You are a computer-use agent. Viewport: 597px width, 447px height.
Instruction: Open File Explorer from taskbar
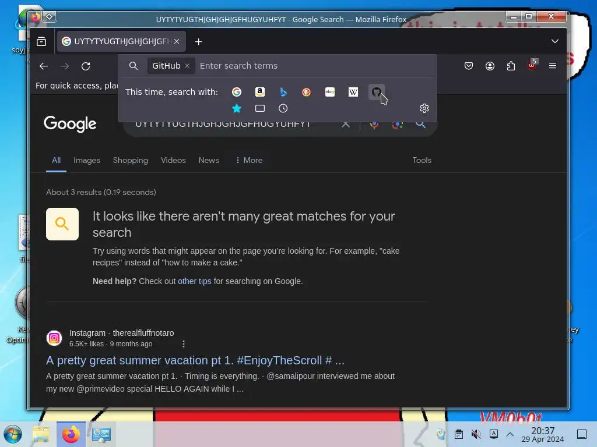[41, 434]
